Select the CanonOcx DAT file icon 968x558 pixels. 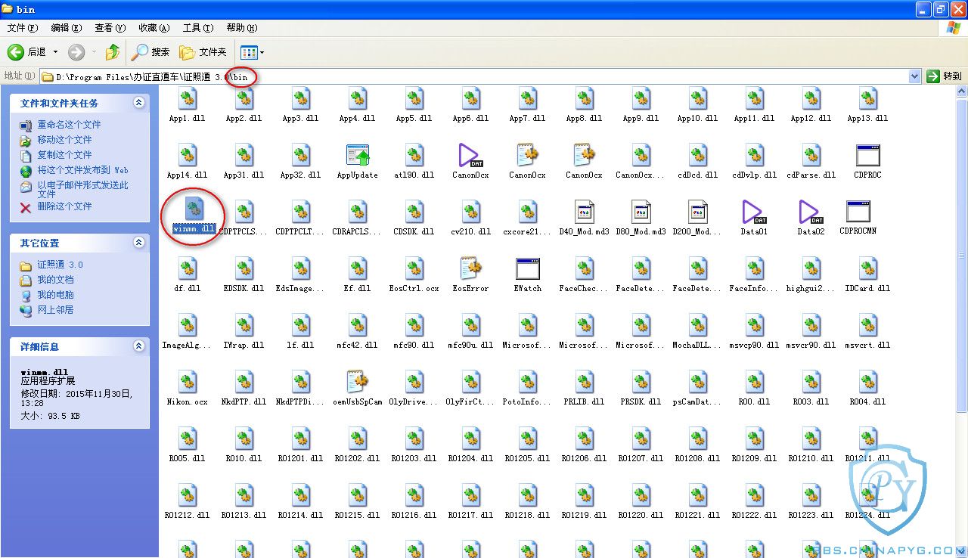point(470,155)
